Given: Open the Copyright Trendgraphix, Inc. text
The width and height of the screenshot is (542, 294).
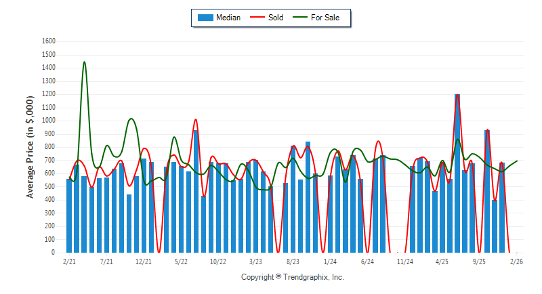Looking at the screenshot, I should 293,278.
